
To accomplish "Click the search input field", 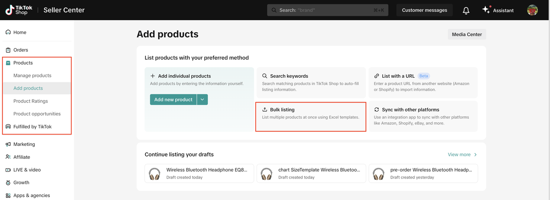I will click(x=327, y=10).
